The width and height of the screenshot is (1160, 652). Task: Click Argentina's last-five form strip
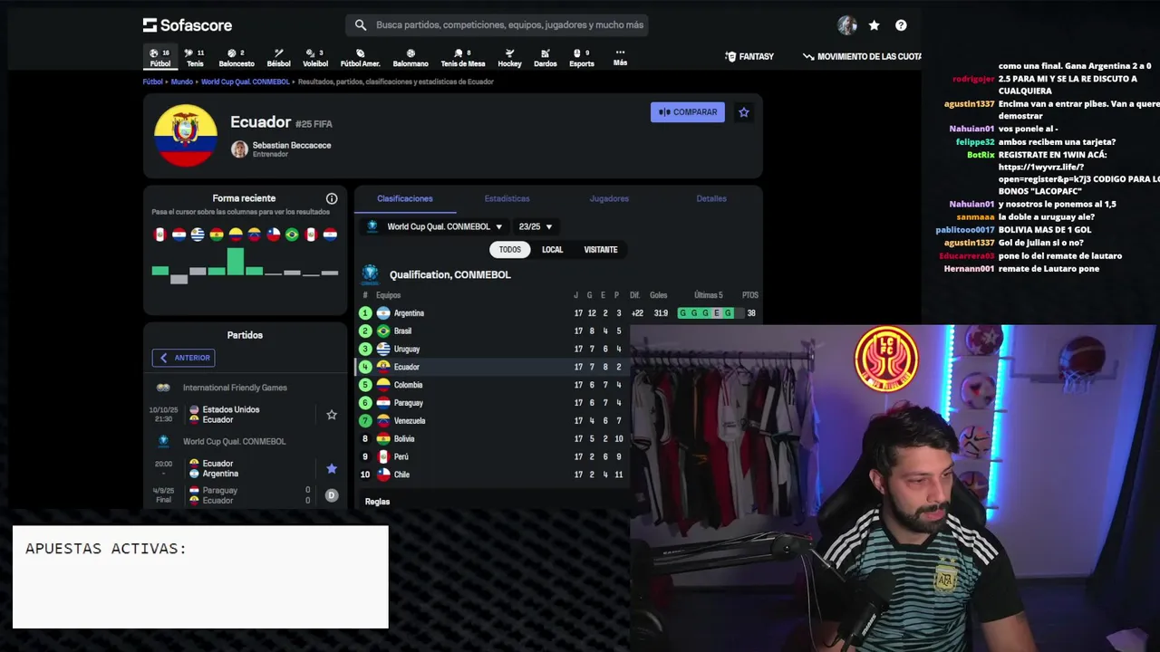coord(710,313)
